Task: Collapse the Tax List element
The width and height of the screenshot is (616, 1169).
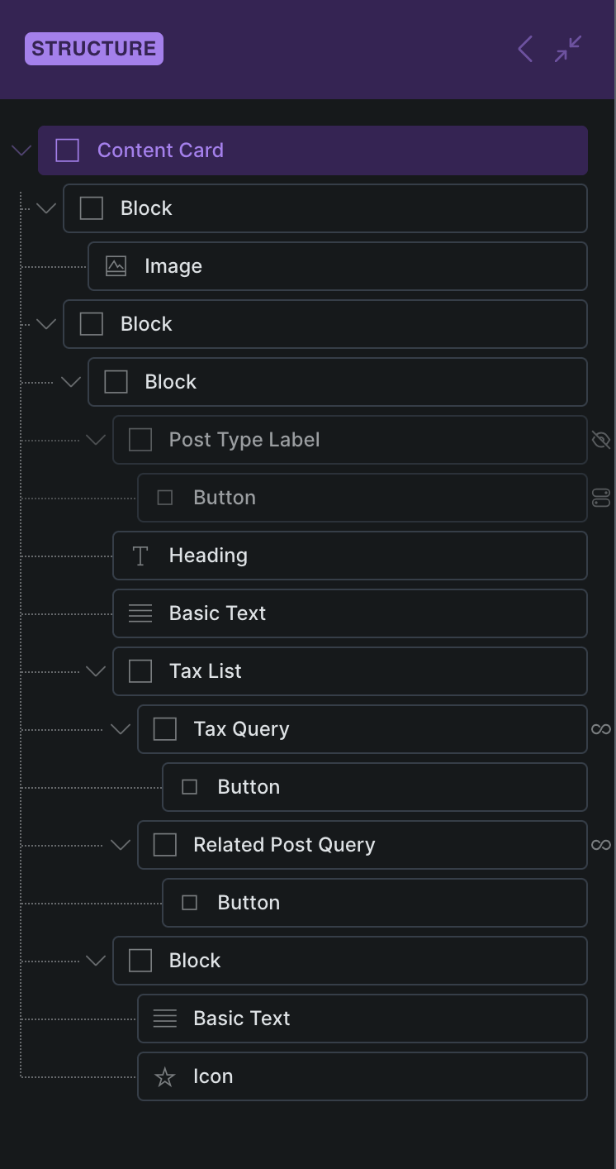Action: (x=96, y=671)
